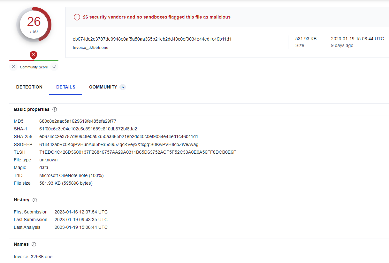Open the info icon beside Names
The image size is (389, 263).
point(34,244)
